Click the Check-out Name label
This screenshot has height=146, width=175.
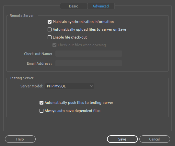(38, 54)
